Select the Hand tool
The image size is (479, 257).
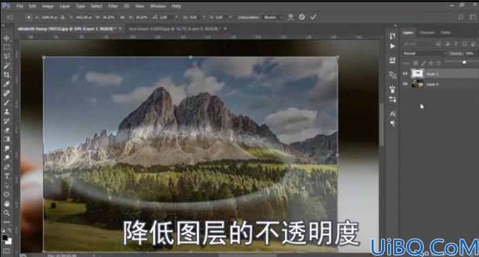[6, 203]
